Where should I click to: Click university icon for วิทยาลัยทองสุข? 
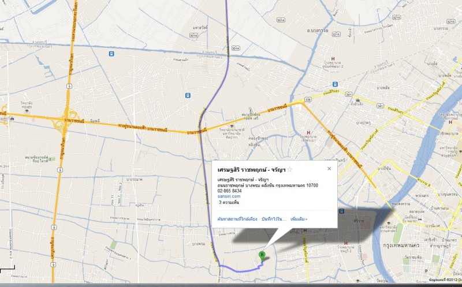click(x=27, y=111)
